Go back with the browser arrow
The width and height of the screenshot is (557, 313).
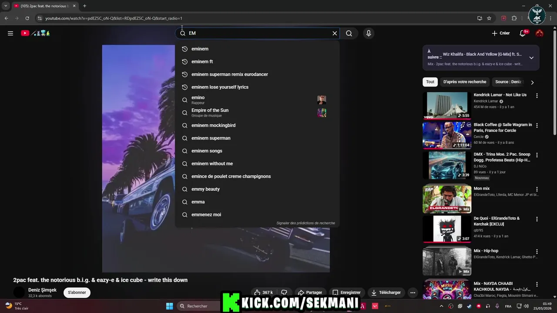(6, 18)
